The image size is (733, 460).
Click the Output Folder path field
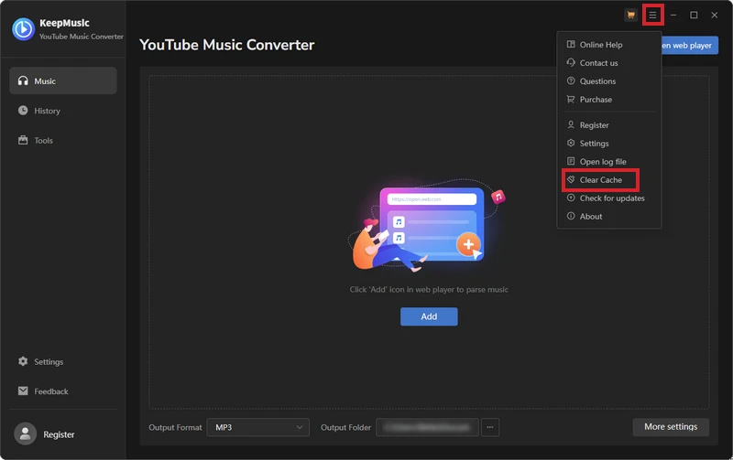[x=427, y=427]
